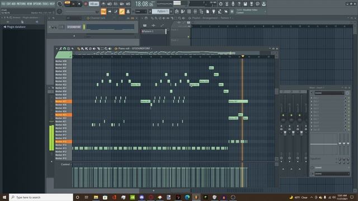Open mixer input dropdown at top right
Screen dimensions: 358x201
click(329, 93)
